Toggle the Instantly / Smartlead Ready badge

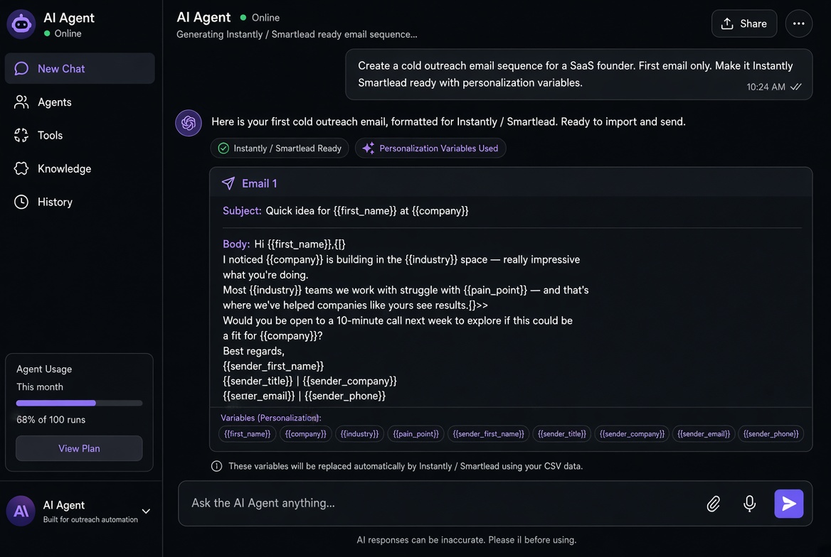click(280, 148)
